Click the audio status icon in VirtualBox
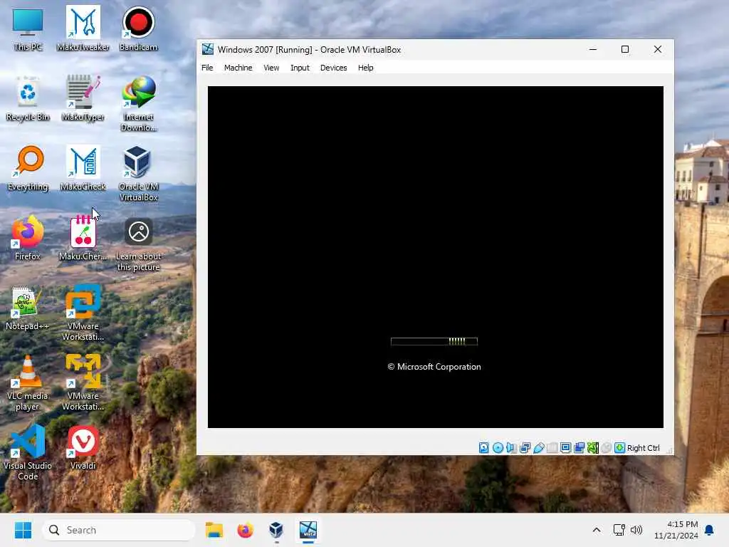Screen dimensions: 729x547 pos(511,448)
